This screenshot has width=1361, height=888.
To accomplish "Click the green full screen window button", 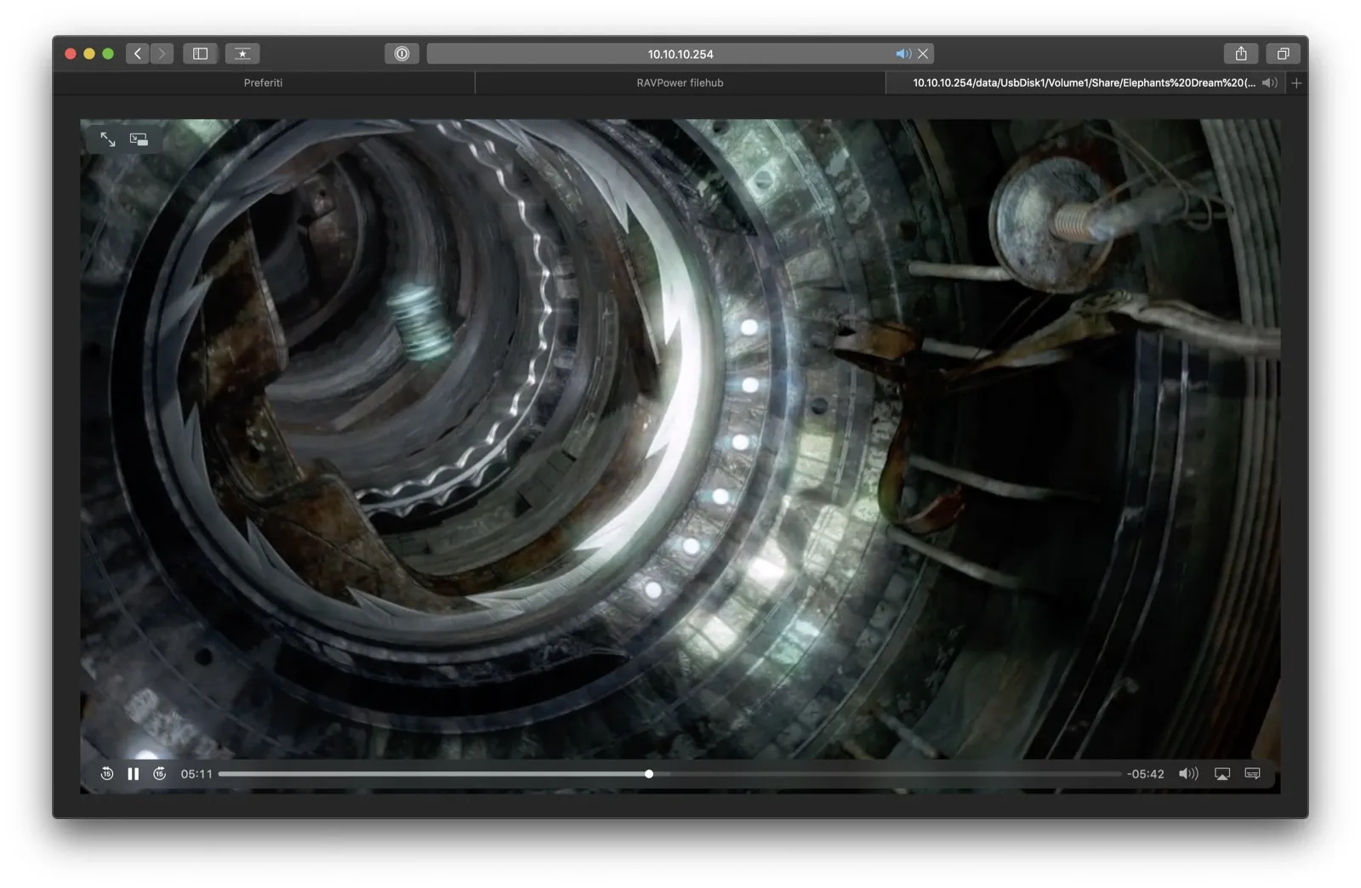I will [108, 54].
